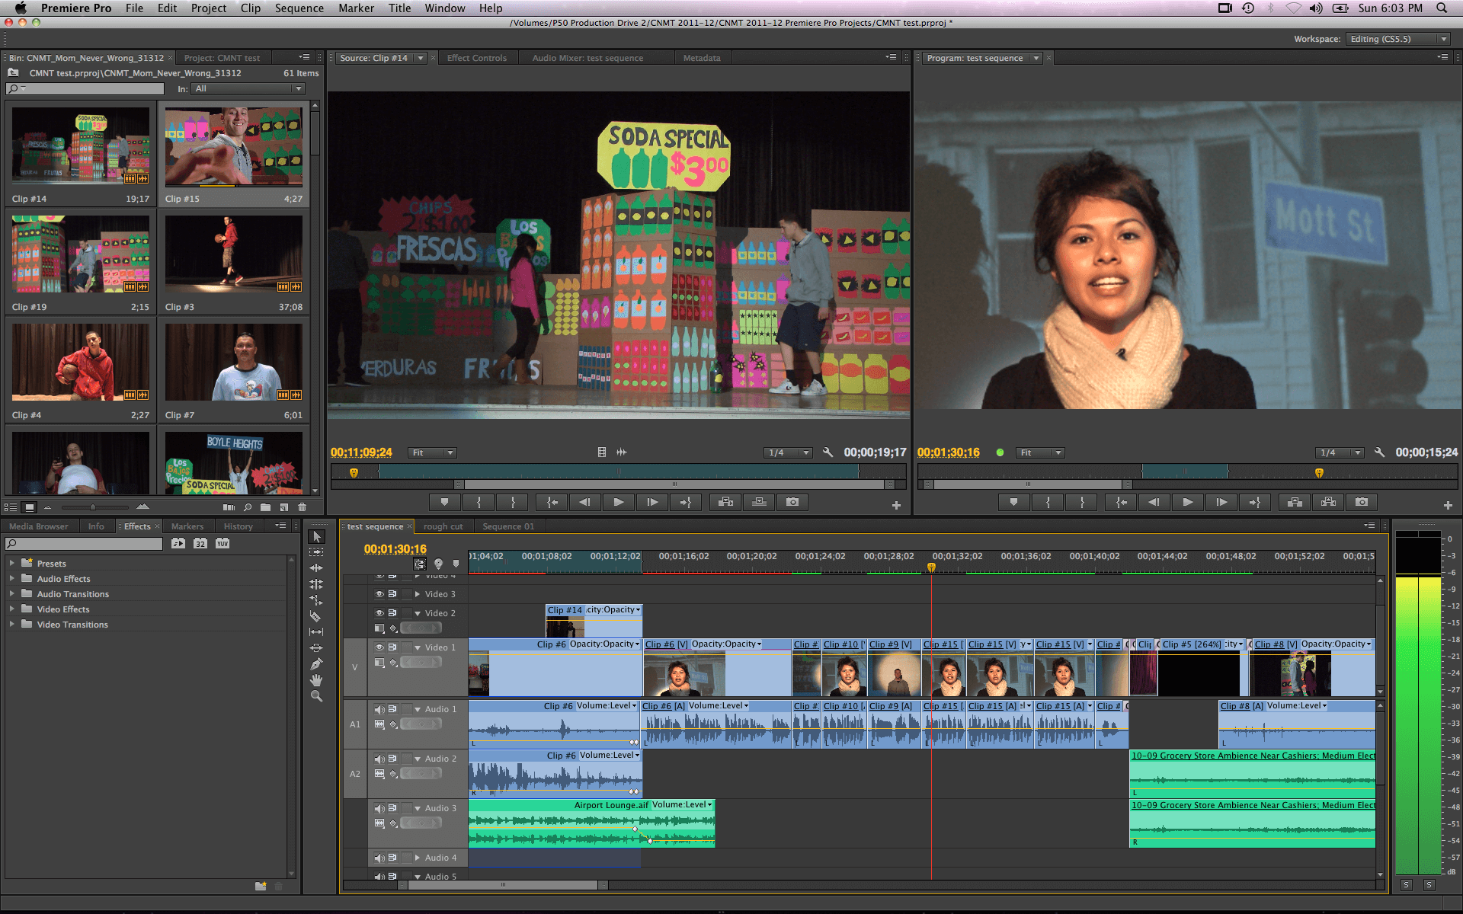Toggle sync lock on the Video 3 track
The height and width of the screenshot is (914, 1463).
(x=393, y=594)
